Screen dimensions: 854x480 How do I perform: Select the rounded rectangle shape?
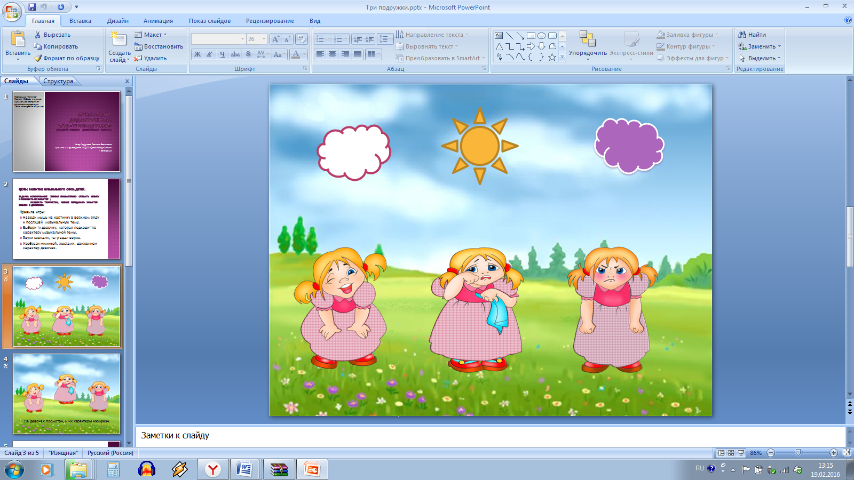[x=552, y=36]
